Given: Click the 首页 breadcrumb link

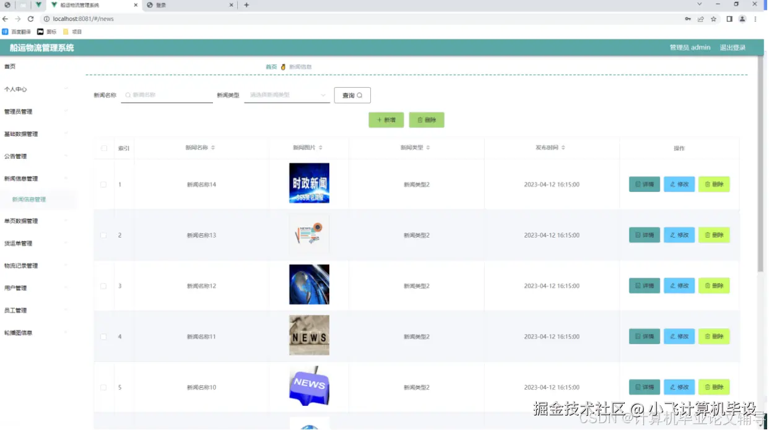Looking at the screenshot, I should pos(271,66).
